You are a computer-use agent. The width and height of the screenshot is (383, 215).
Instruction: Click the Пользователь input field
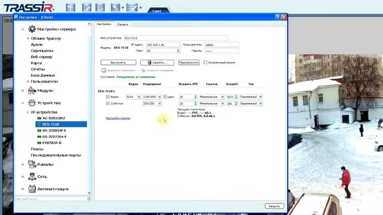tap(222, 45)
